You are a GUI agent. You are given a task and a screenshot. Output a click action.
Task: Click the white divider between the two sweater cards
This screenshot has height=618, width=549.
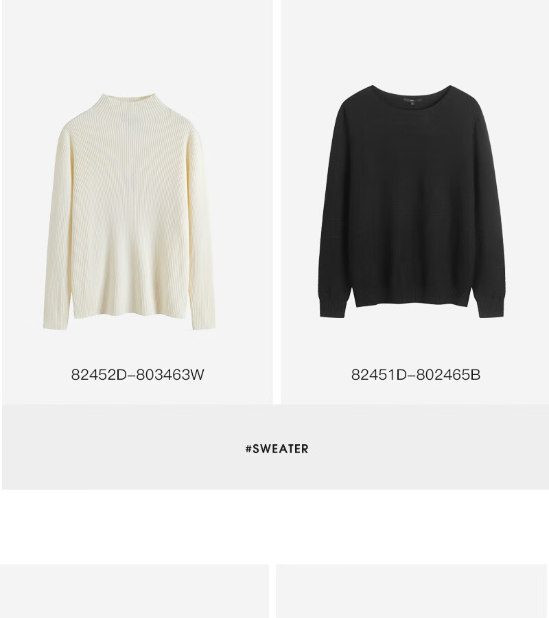(277, 202)
